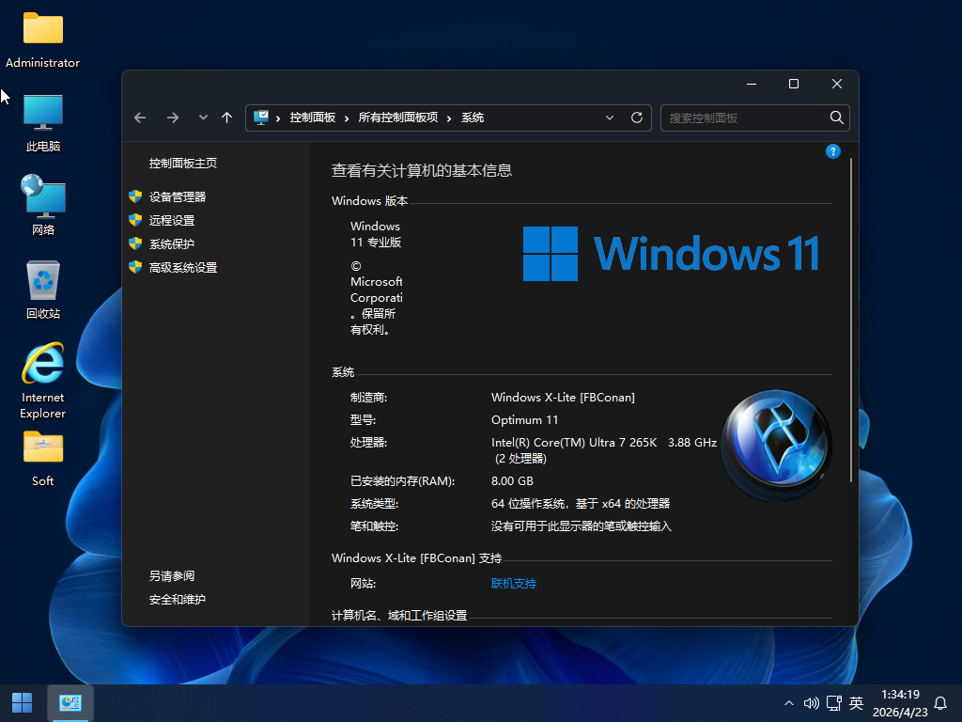Expand the arrow after 所有控制面板项 in the breadcrumb

449,118
